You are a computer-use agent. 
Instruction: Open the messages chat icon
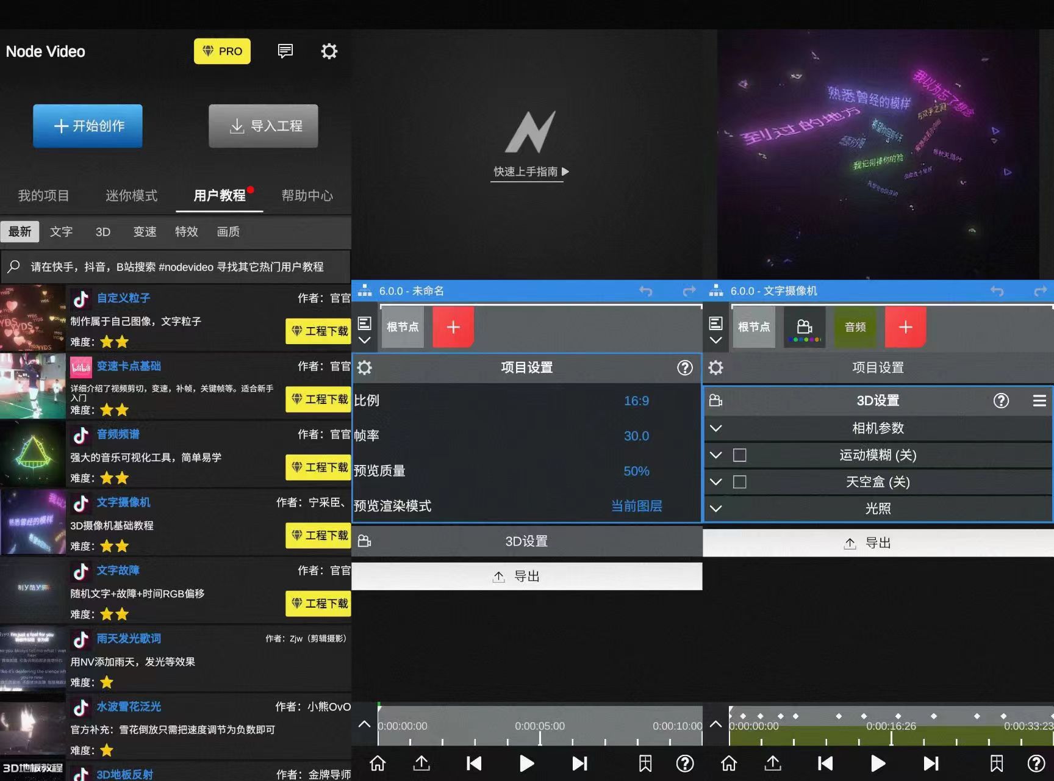(285, 51)
